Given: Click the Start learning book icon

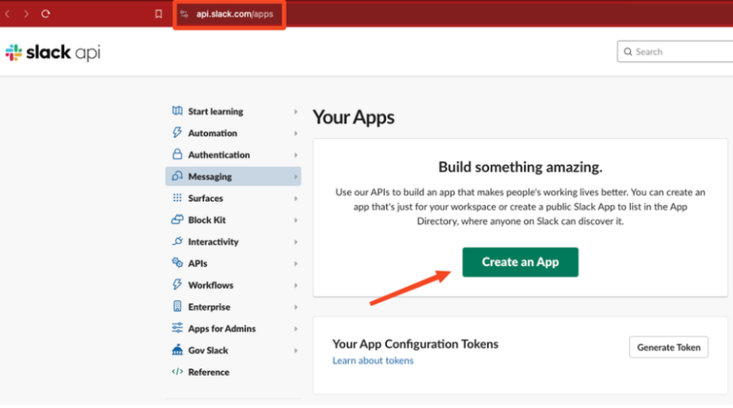Looking at the screenshot, I should (177, 111).
